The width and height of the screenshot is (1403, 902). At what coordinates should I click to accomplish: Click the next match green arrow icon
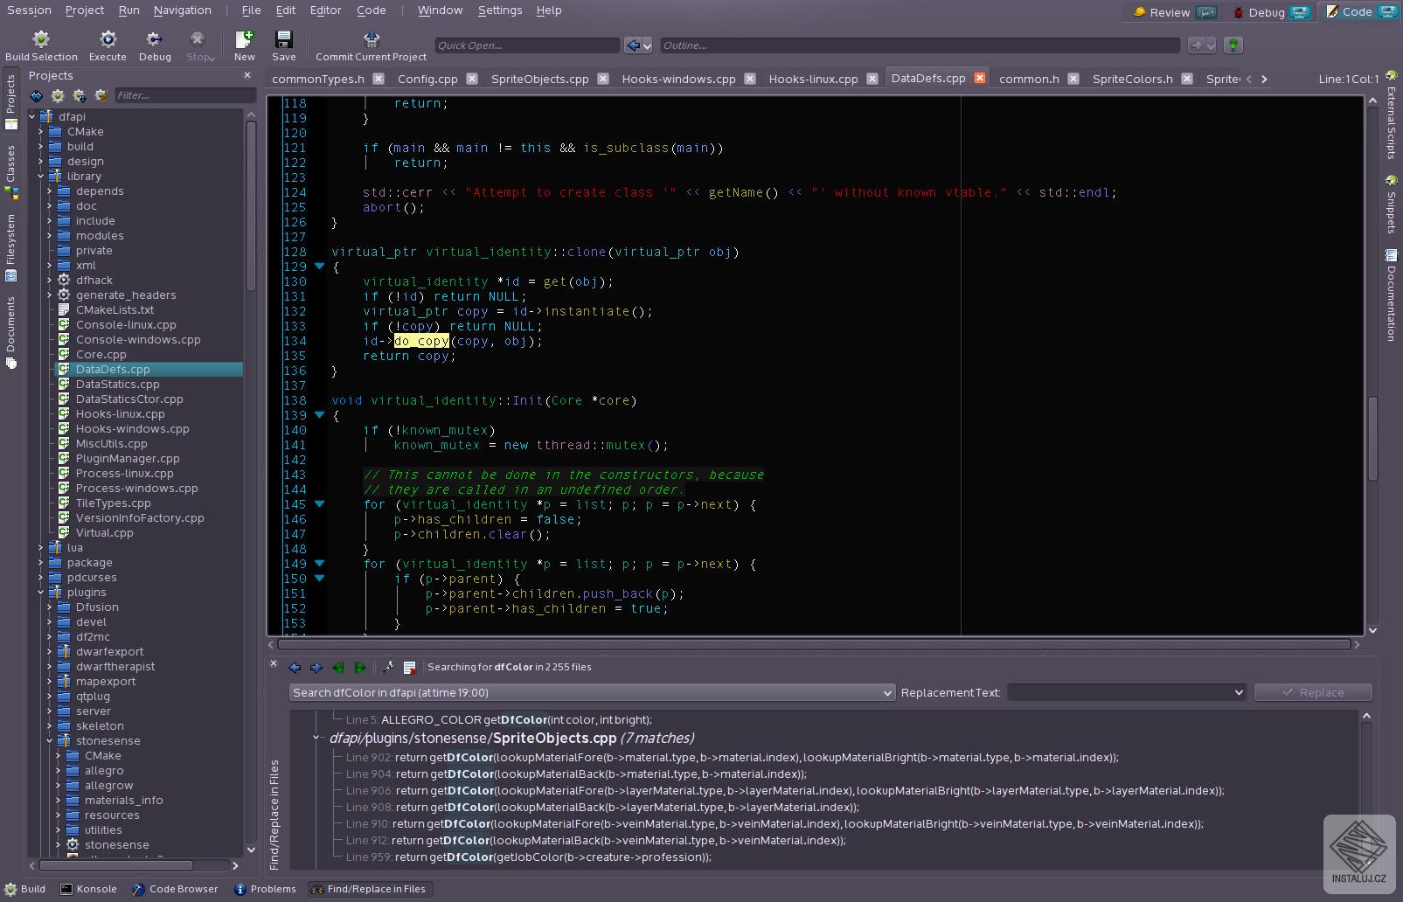359,667
